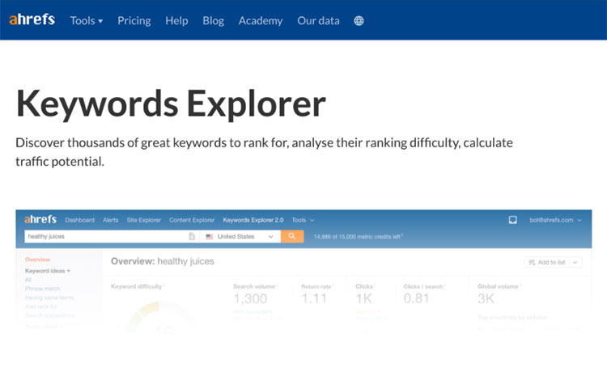The width and height of the screenshot is (607, 368).
Task: Click the orange search magnifier button
Action: pos(292,236)
